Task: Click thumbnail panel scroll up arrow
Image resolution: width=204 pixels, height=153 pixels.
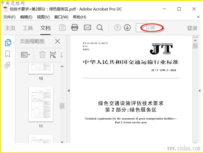Action: (62, 67)
